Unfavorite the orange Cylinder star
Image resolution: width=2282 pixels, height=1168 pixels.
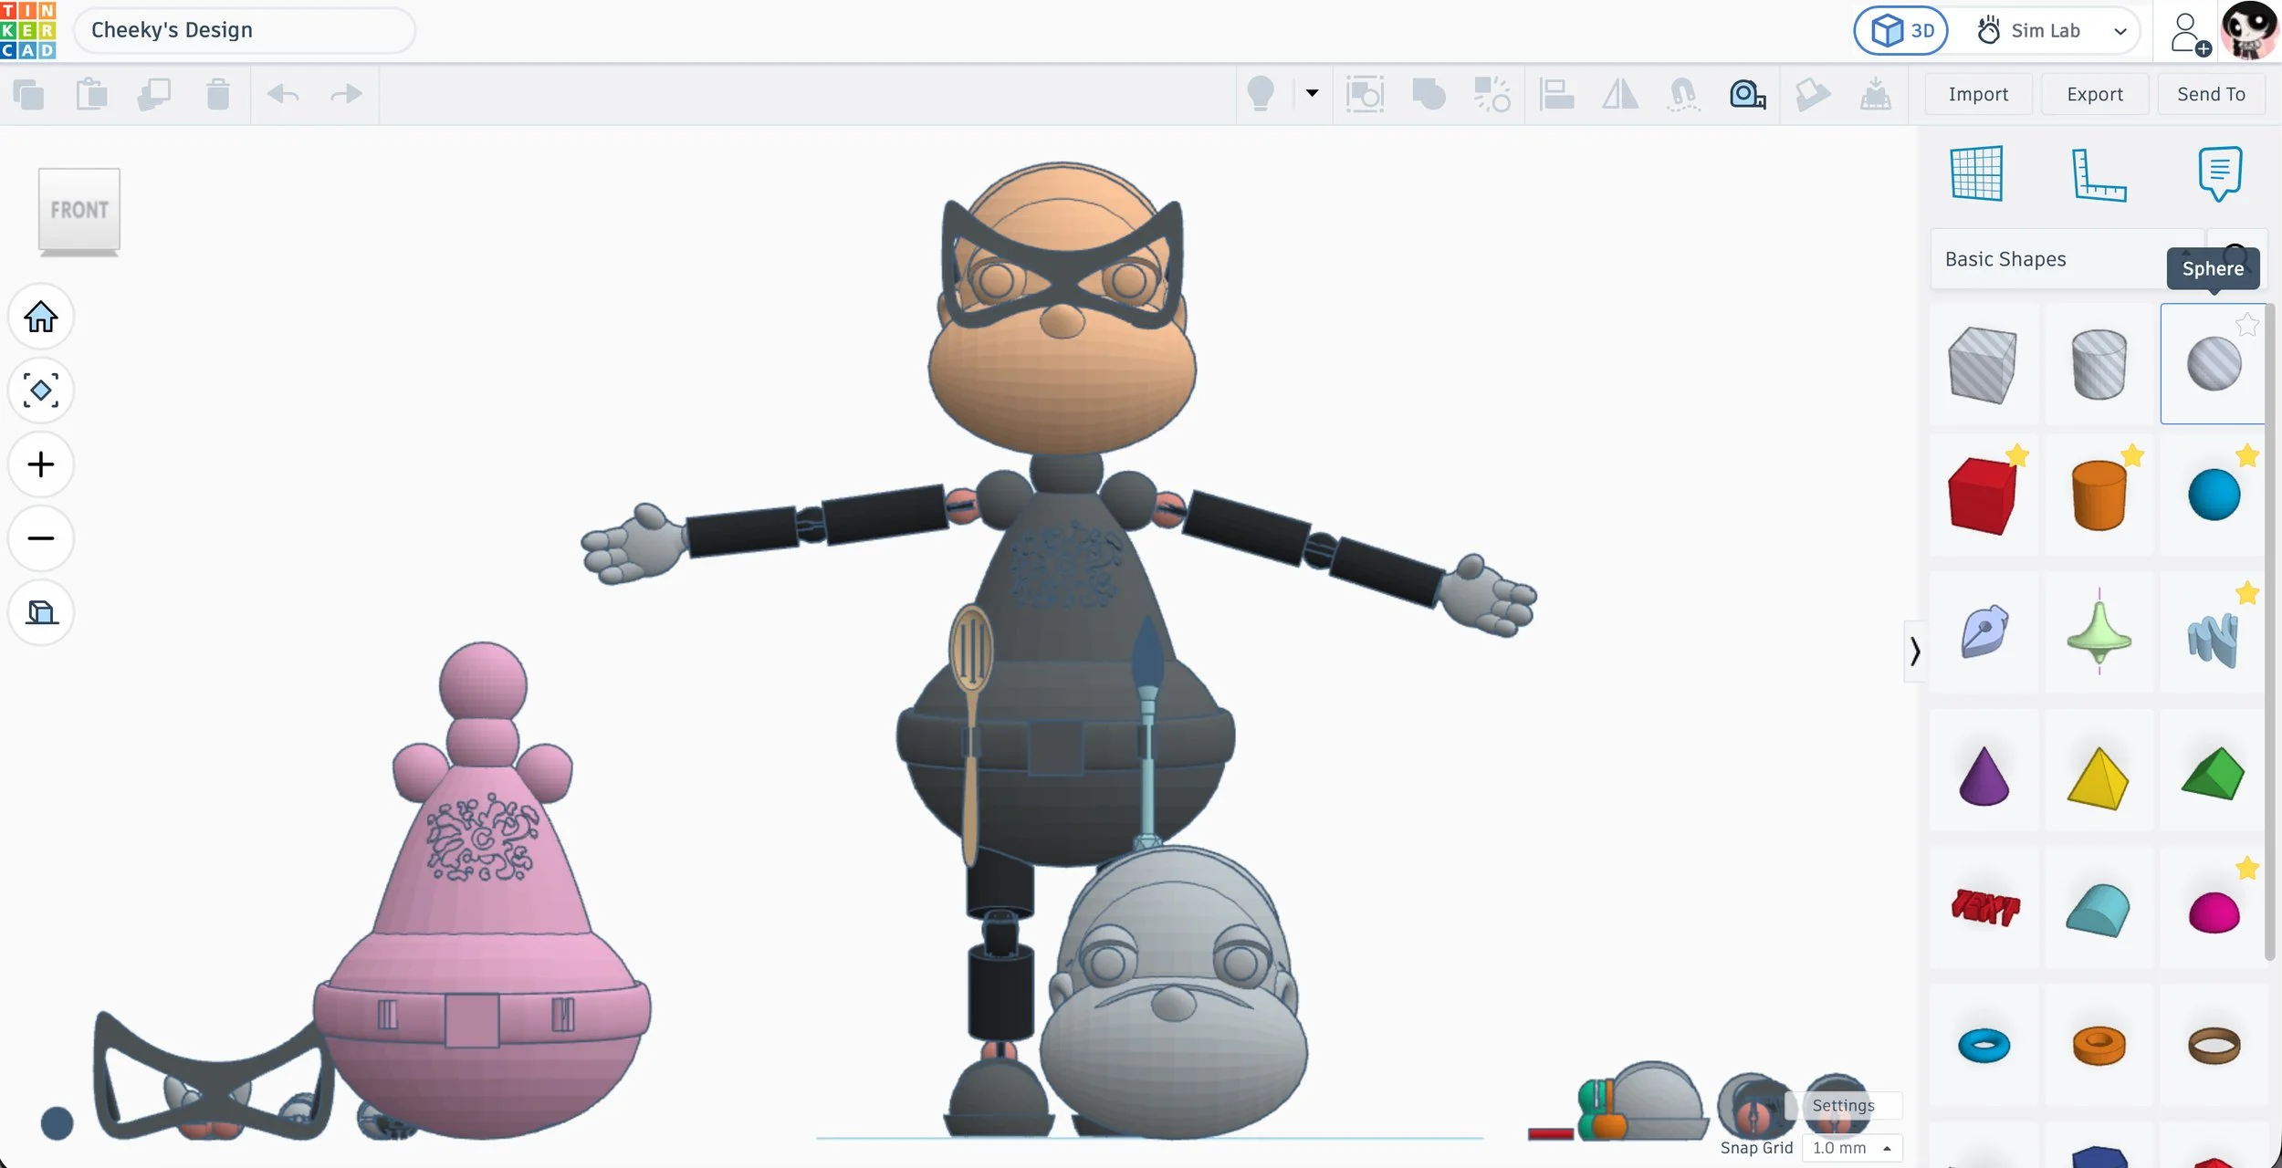[x=2132, y=455]
